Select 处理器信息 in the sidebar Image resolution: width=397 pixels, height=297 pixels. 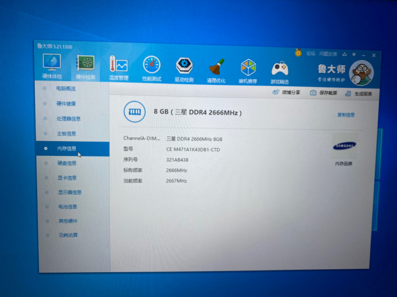[69, 119]
